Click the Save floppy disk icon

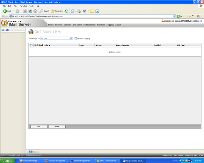point(31,152)
